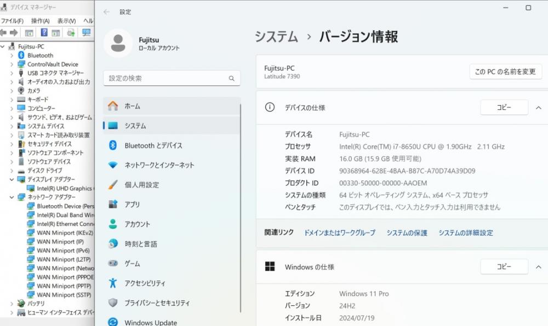Viewport: 548px width, 326px height.
Task: Click the update driver icon in Device Manager toolbar
Action: 71,33
